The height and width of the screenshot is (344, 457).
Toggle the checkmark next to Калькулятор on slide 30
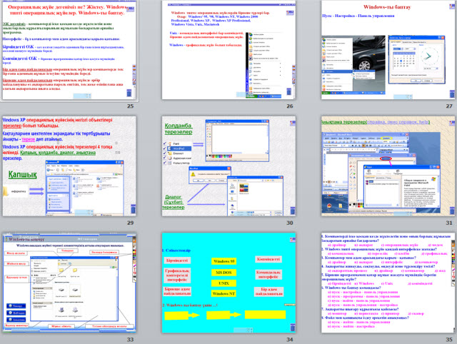coord(165,163)
